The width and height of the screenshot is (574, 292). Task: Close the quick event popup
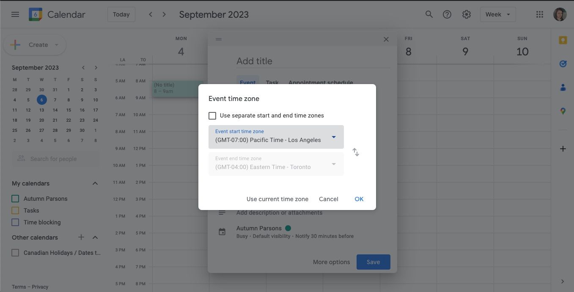[x=386, y=39]
